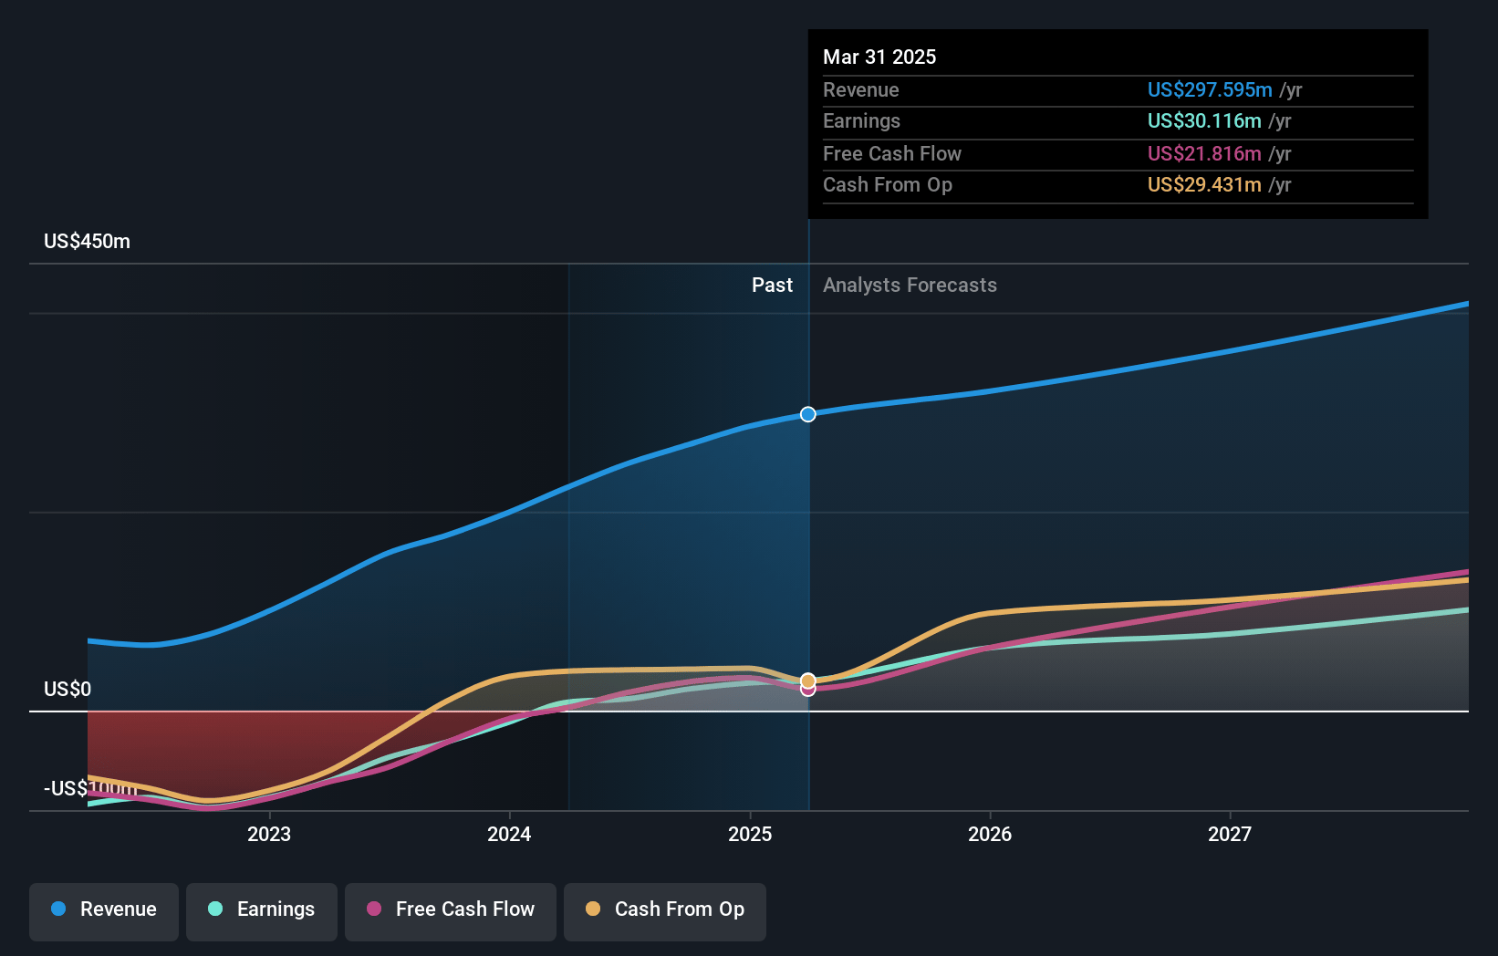Image resolution: width=1498 pixels, height=956 pixels.
Task: Click the US$29.431m cash from op value
Action: click(x=1204, y=185)
